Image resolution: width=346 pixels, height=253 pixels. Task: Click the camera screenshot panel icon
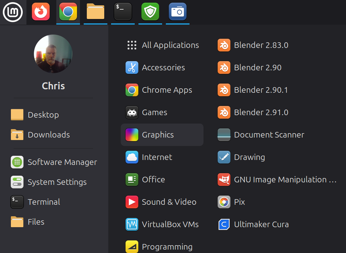click(x=178, y=12)
